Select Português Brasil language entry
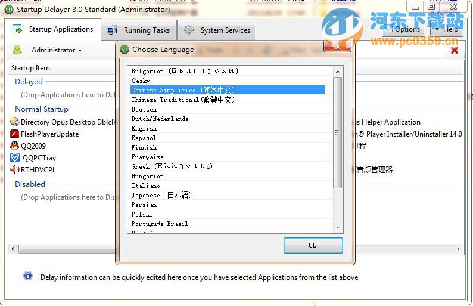Viewport: 473px width, 306px height. [228, 224]
